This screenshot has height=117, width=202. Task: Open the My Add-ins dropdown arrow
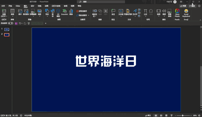click(88, 15)
